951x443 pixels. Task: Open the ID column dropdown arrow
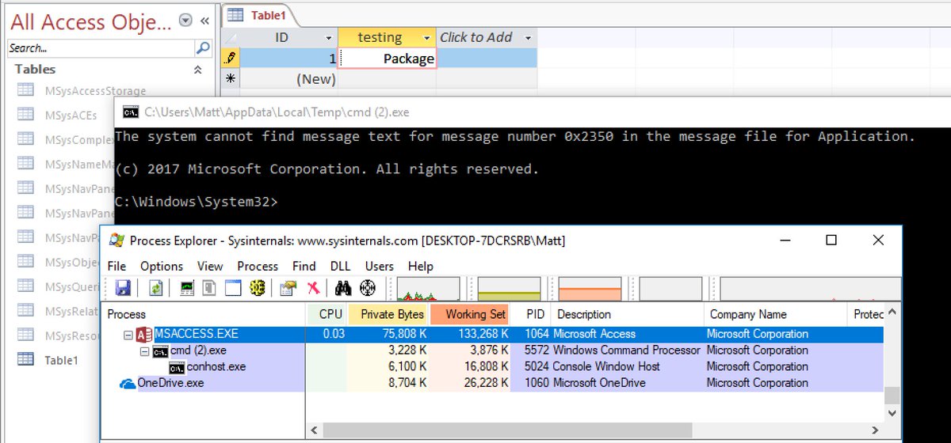(329, 38)
